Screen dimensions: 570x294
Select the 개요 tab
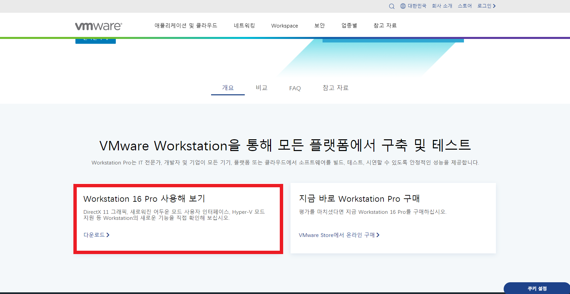[228, 88]
